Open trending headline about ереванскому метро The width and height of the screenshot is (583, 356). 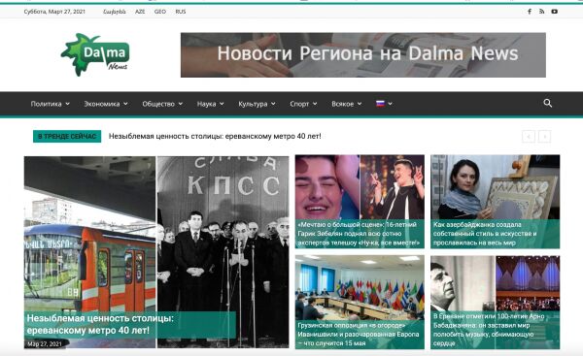[x=215, y=136]
